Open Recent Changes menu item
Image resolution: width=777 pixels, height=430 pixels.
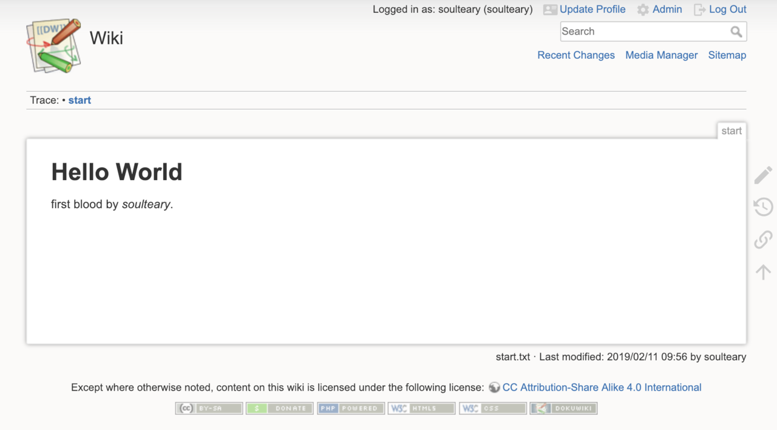pos(576,55)
